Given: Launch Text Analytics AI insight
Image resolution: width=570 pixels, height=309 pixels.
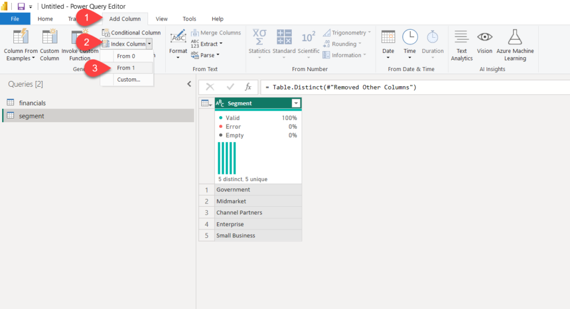Looking at the screenshot, I should point(461,45).
